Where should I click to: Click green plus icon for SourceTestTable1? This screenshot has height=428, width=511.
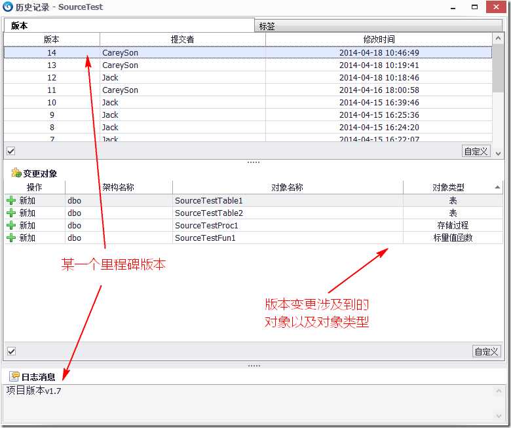11,200
